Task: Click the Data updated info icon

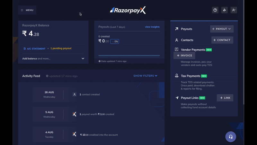Action: (100, 61)
